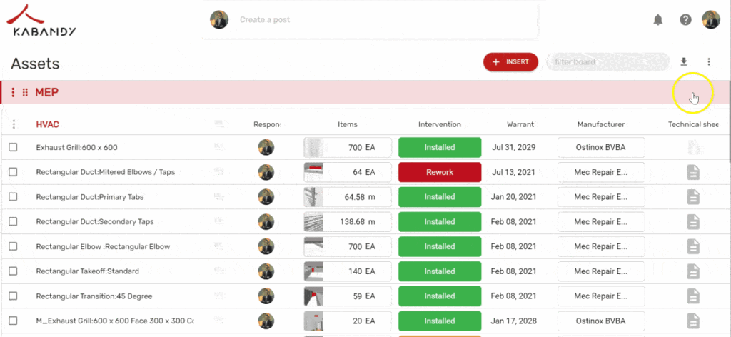Open the user profile avatar at top right
This screenshot has height=337, width=731.
click(x=710, y=20)
